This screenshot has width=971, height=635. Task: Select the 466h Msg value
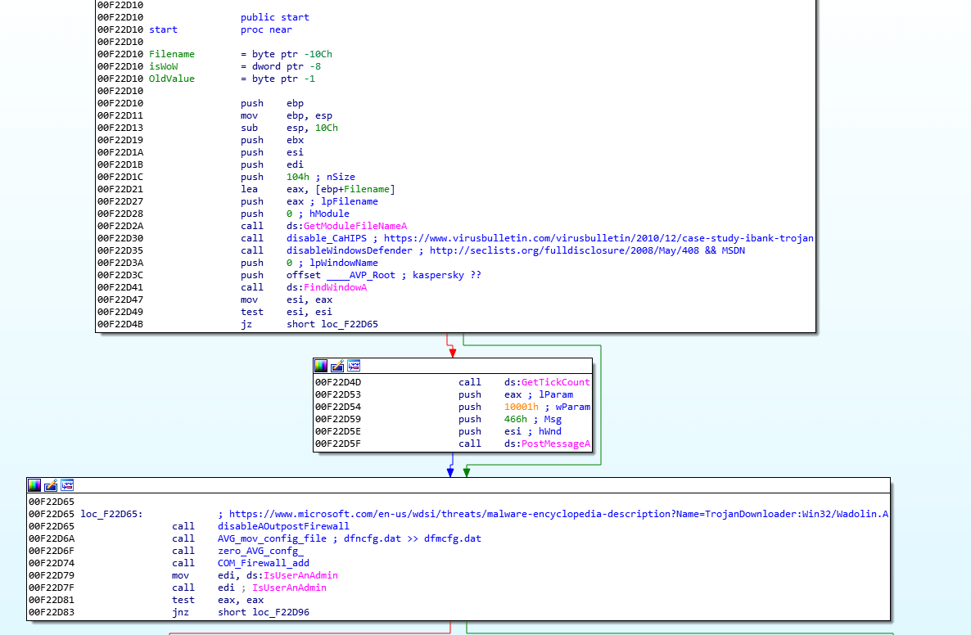click(x=515, y=419)
